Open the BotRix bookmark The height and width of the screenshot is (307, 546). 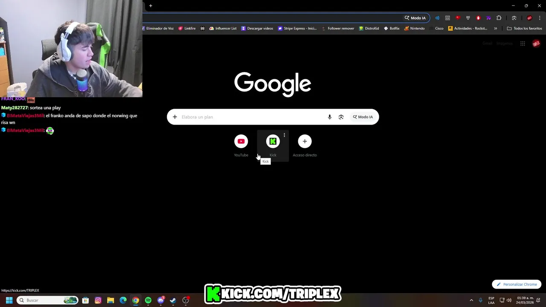pos(392,29)
